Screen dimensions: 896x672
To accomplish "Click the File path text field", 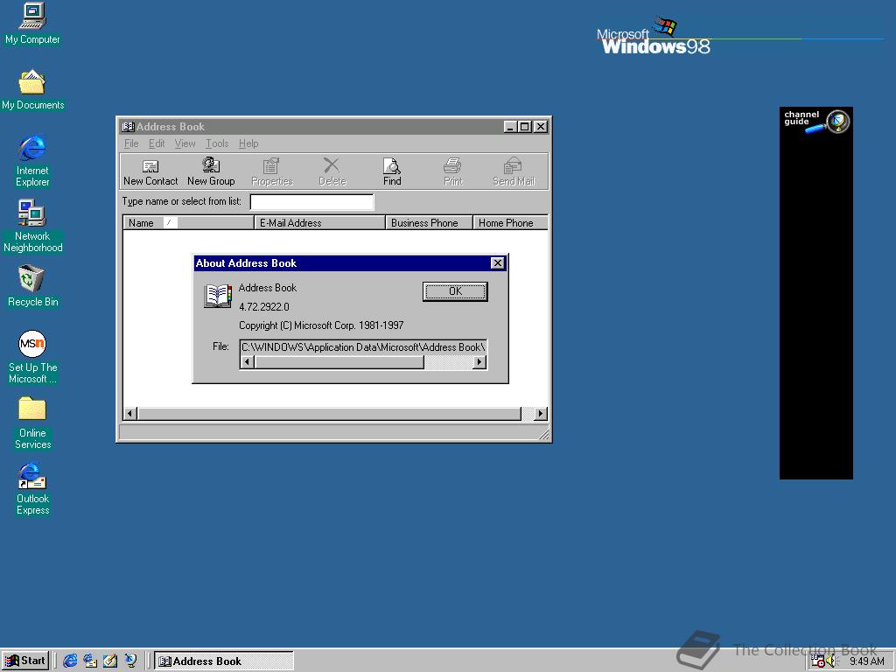I will pyautogui.click(x=363, y=346).
